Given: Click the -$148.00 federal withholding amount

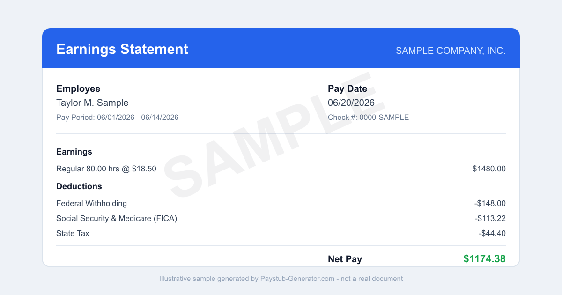Looking at the screenshot, I should tap(490, 203).
